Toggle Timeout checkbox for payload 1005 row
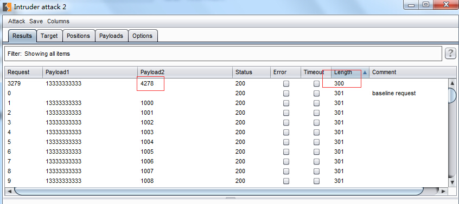 [316, 152]
